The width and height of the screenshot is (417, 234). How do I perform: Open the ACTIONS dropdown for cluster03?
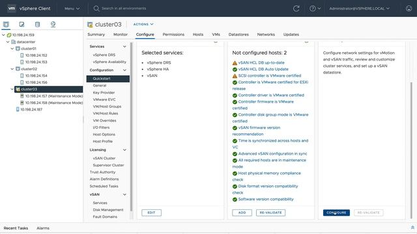click(143, 24)
